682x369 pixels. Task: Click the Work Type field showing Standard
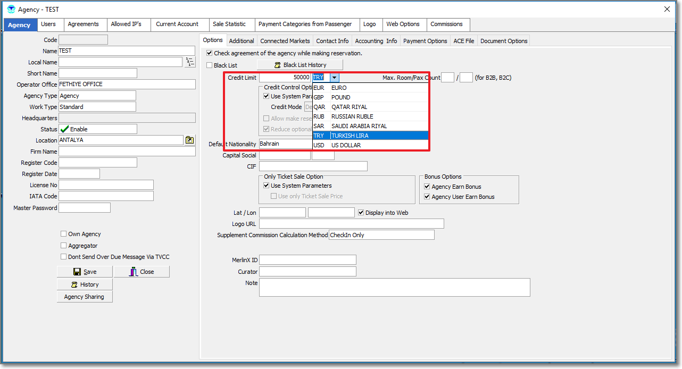[97, 107]
